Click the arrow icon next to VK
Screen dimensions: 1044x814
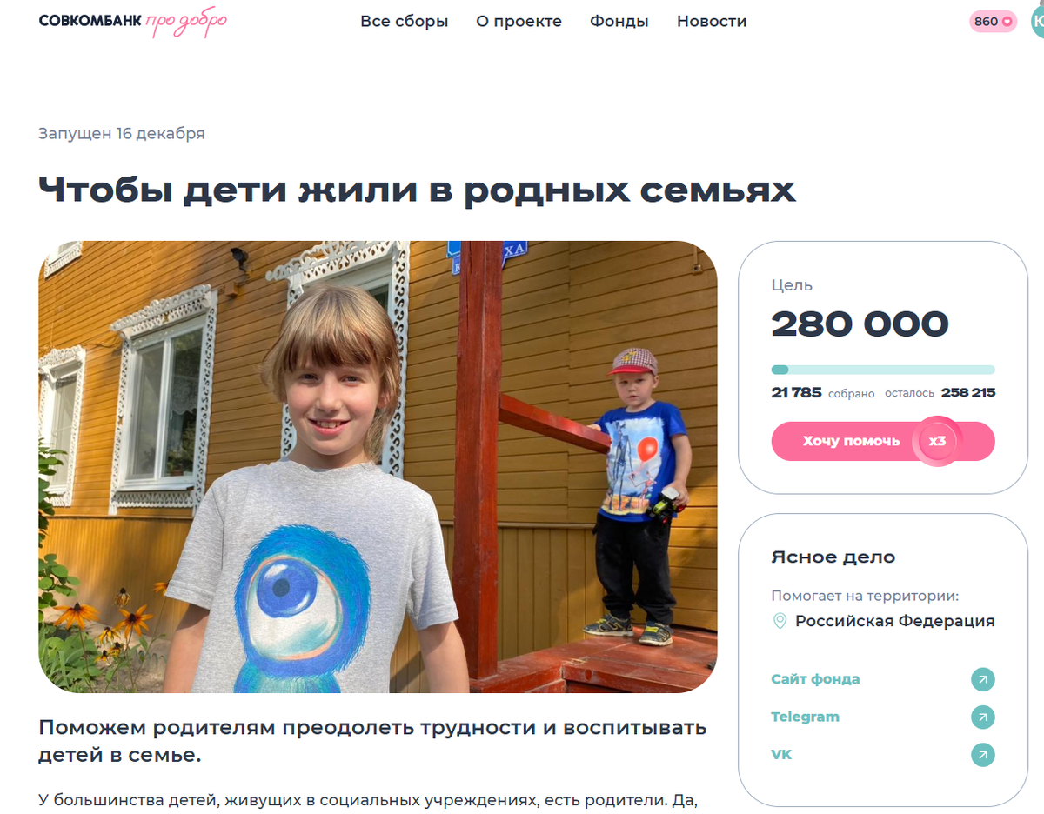pos(982,755)
